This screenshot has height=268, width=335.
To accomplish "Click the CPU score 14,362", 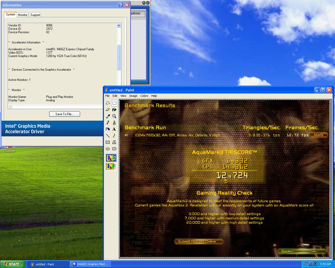I will coord(235,167).
